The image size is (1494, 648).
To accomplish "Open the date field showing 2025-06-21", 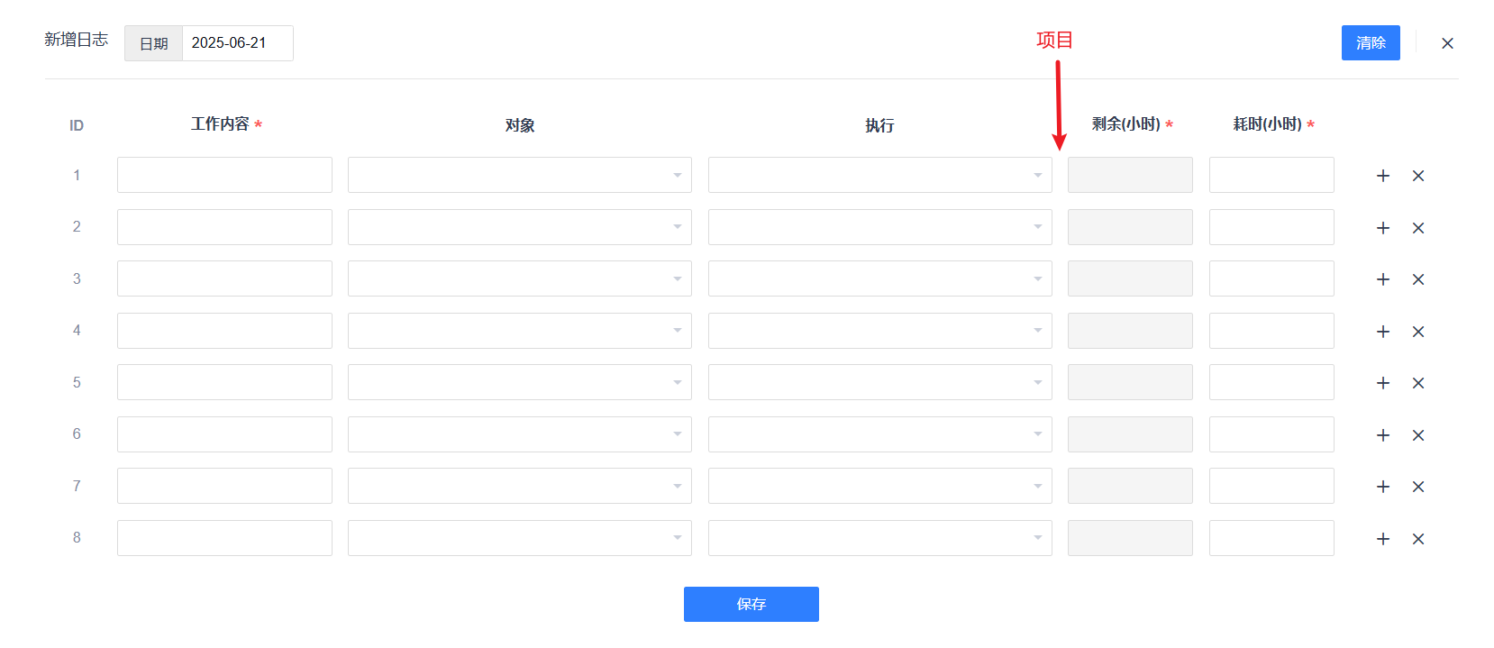I will [238, 43].
